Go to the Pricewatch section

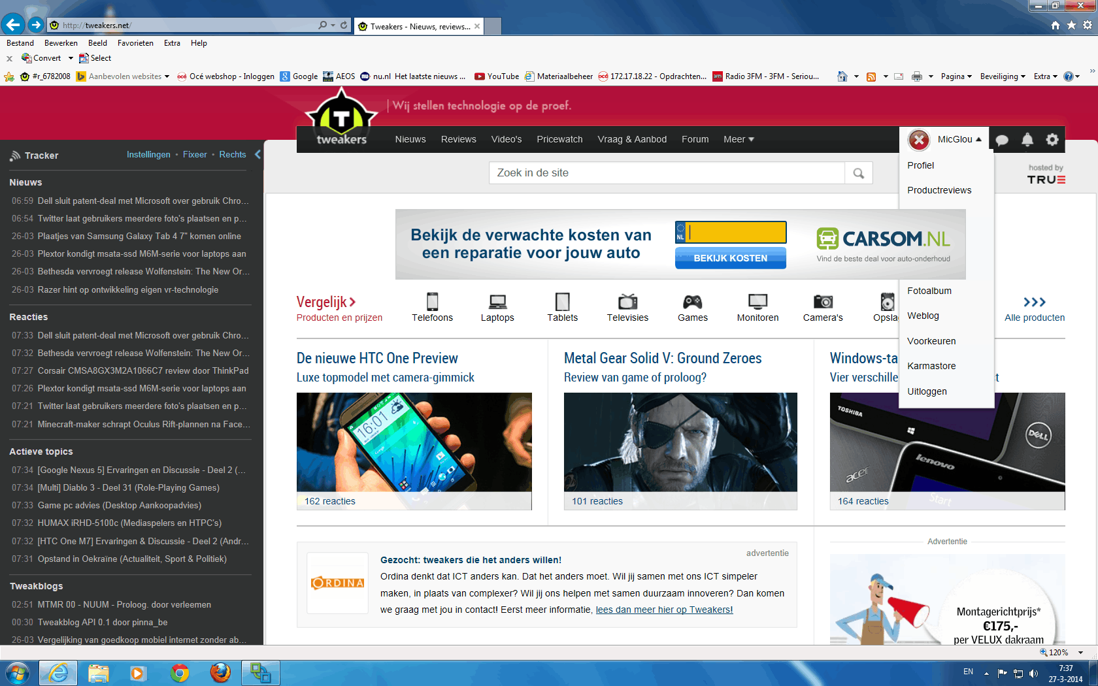tap(559, 139)
